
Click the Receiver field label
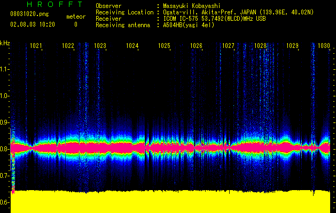point(108,19)
